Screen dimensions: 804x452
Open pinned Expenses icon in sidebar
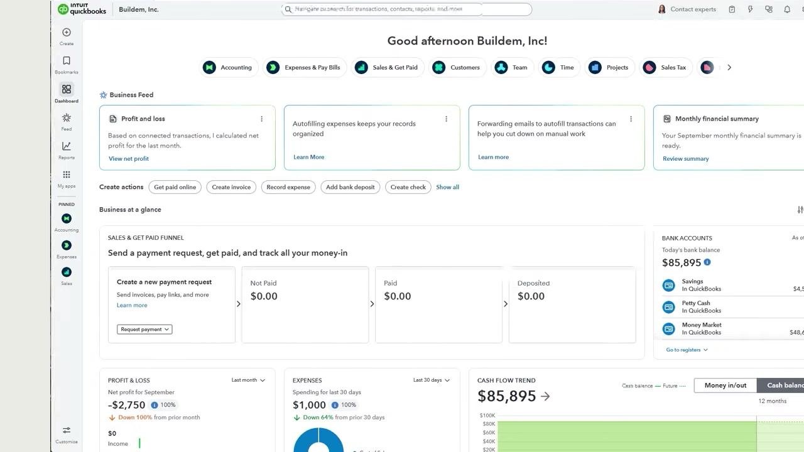pyautogui.click(x=67, y=245)
